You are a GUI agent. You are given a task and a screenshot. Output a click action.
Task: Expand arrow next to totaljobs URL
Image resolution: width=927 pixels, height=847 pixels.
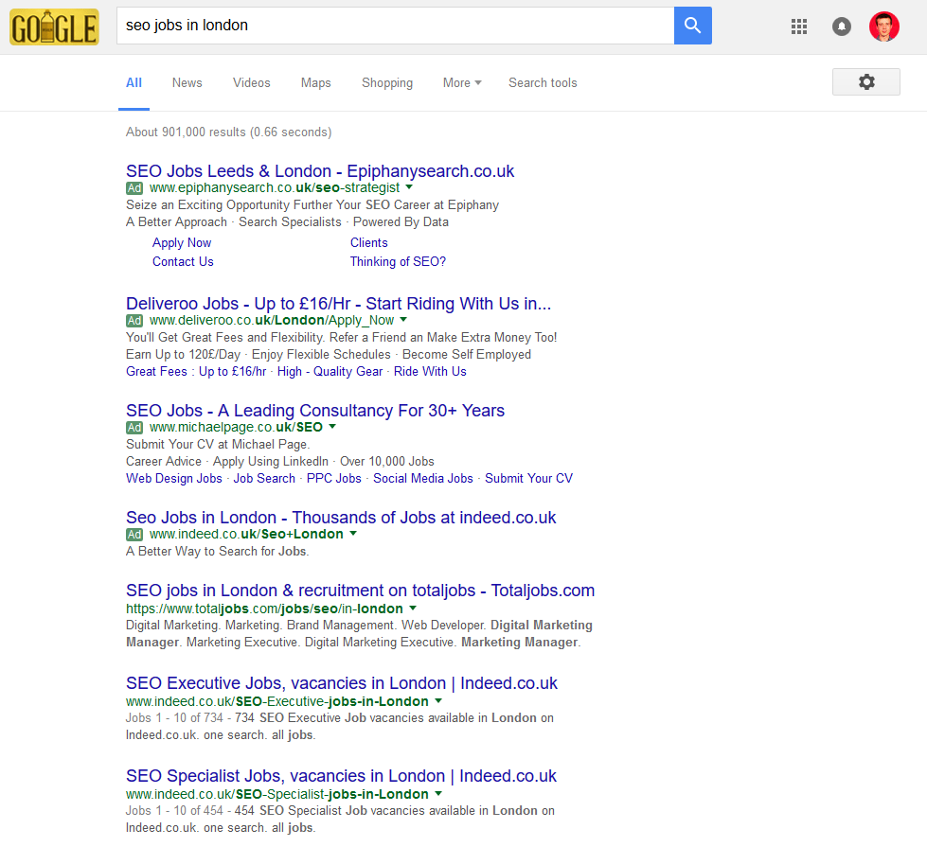click(x=413, y=608)
